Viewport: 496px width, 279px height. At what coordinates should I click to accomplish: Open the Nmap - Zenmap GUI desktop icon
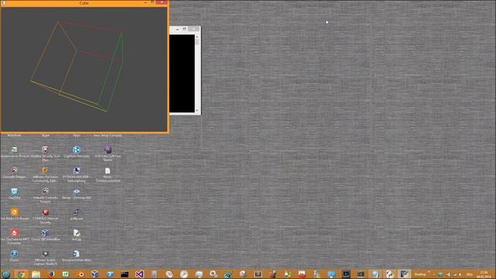coord(76,193)
